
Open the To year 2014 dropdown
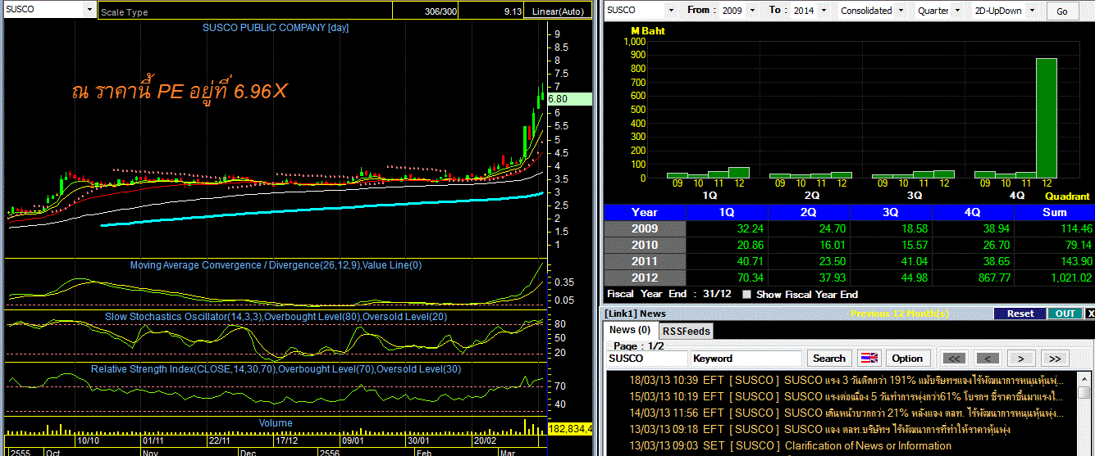point(824,11)
